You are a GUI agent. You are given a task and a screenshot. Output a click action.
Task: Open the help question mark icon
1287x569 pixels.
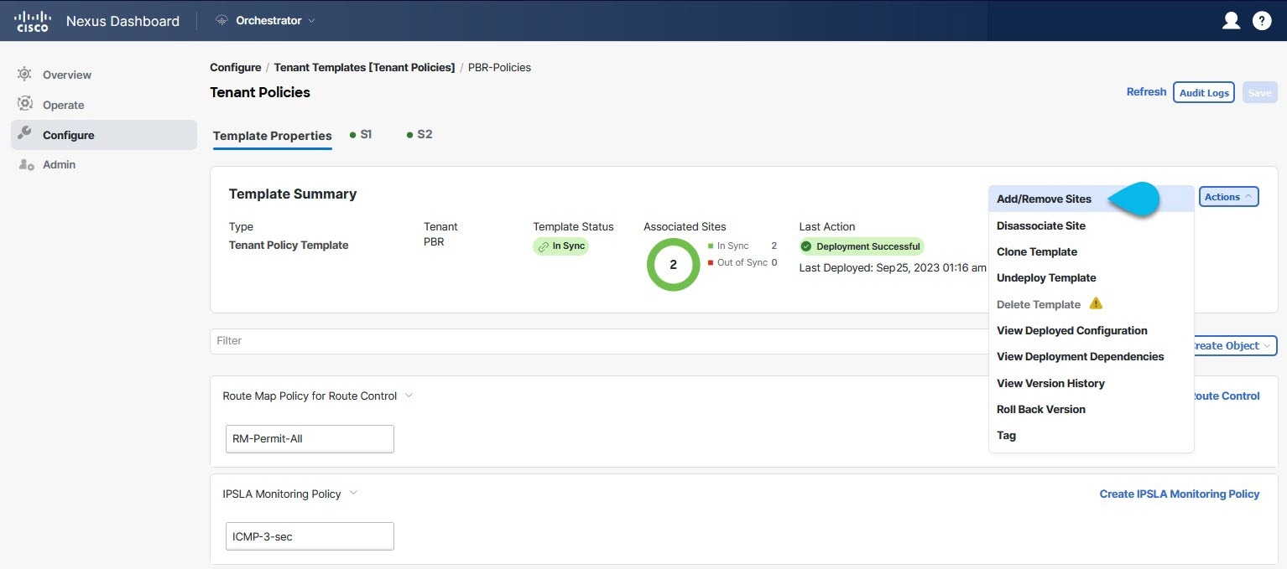[x=1262, y=21]
